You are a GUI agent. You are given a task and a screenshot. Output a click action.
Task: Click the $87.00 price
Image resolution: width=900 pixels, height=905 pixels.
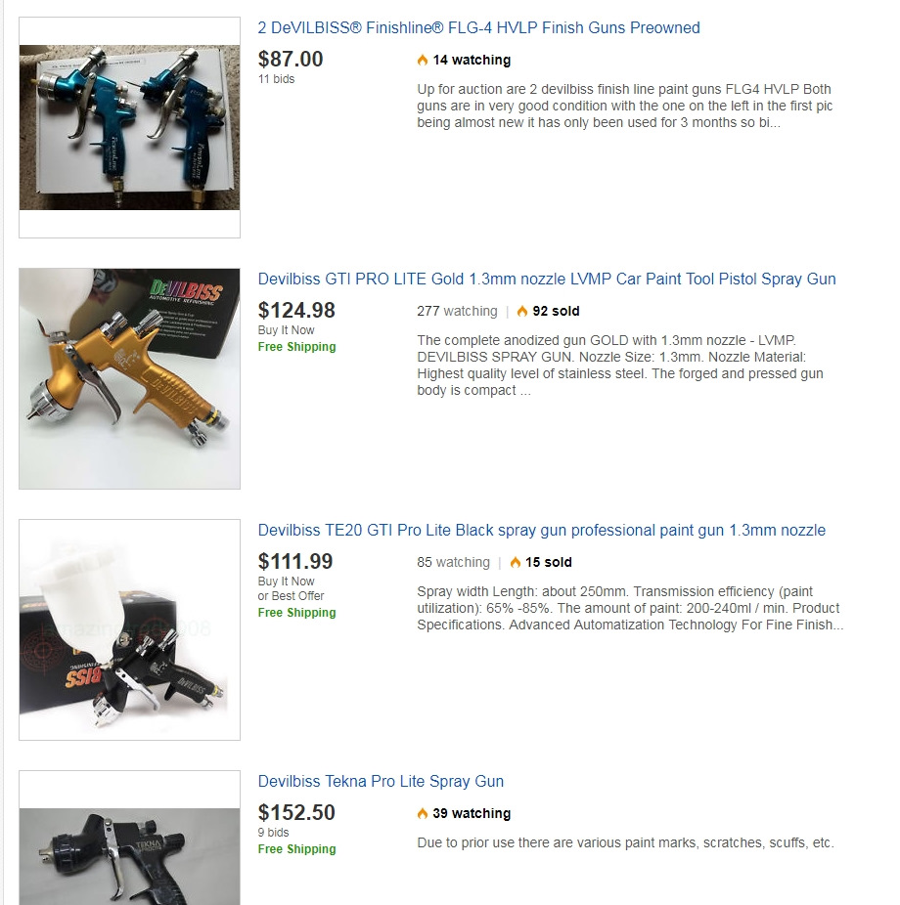[x=291, y=59]
